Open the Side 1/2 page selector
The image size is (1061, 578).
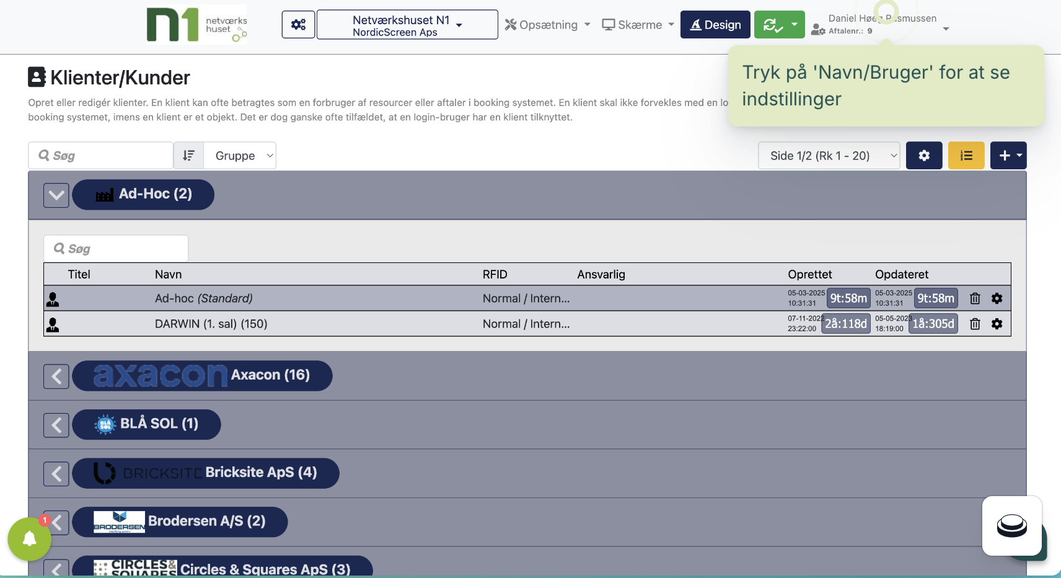pyautogui.click(x=829, y=156)
